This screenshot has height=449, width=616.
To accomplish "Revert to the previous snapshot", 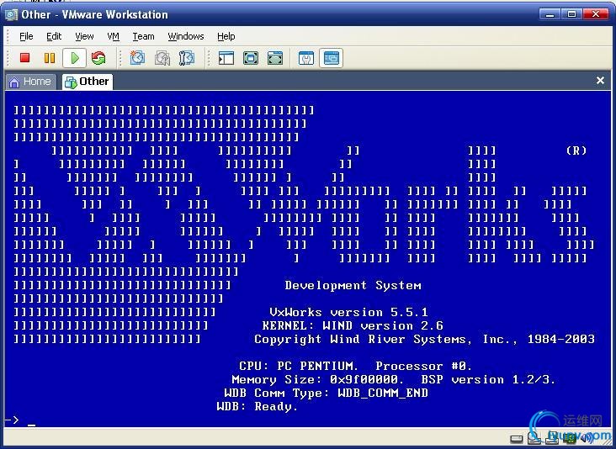I will (162, 58).
